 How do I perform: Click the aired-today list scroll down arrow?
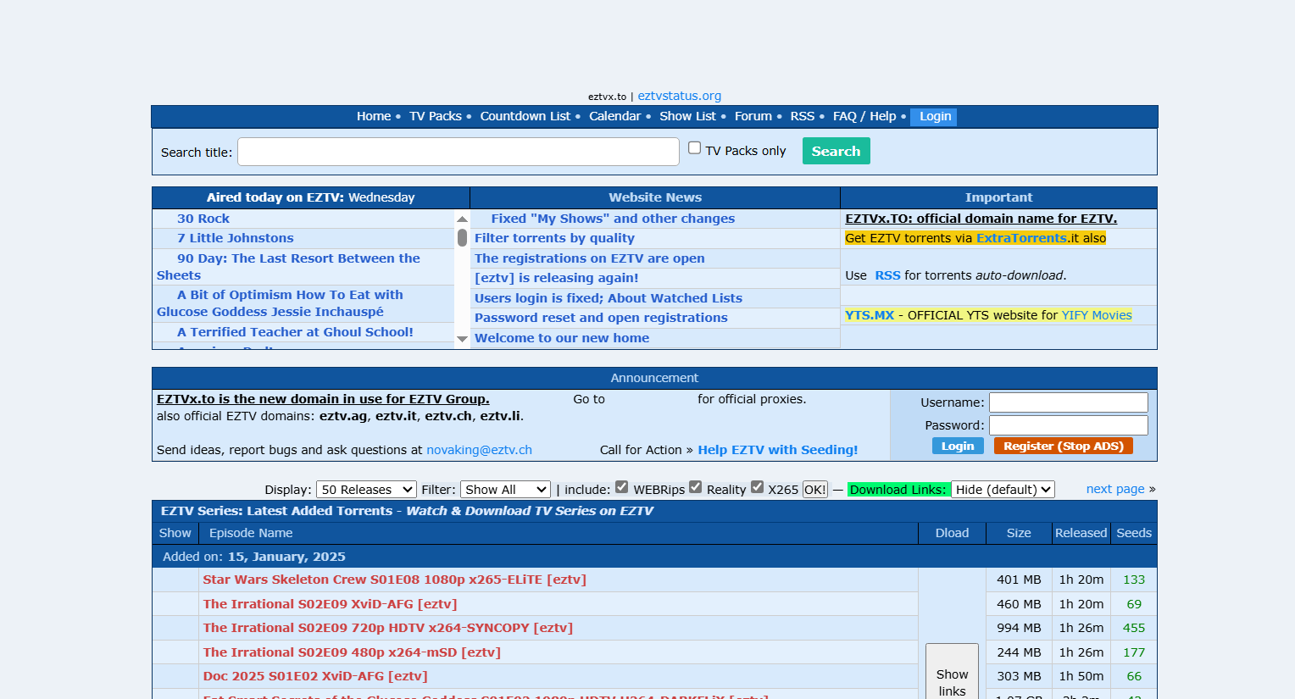462,339
